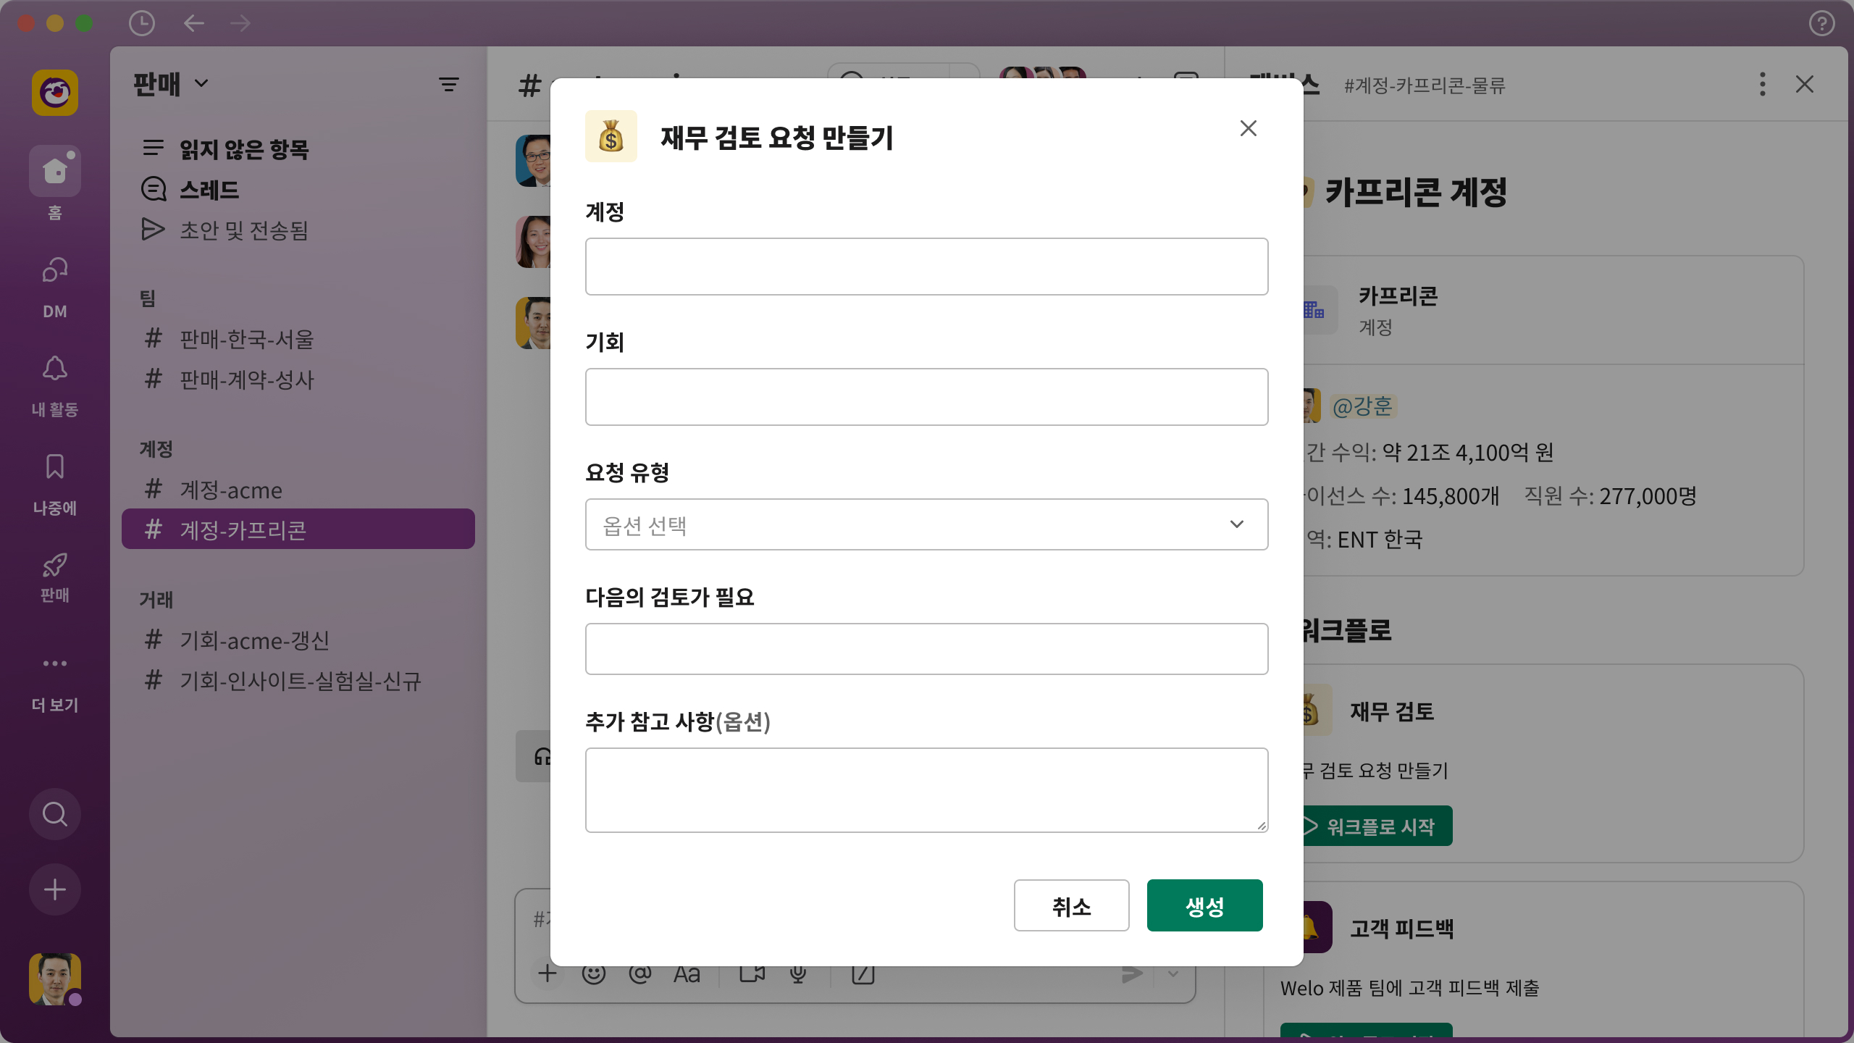This screenshot has width=1854, height=1043.
Task: Select the 계정-acme channel
Action: pyautogui.click(x=231, y=490)
